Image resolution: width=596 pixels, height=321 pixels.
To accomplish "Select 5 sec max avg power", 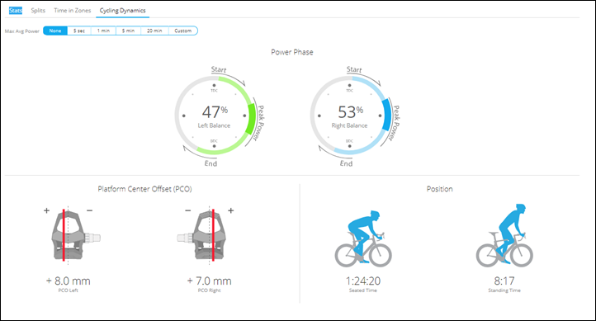I will [79, 31].
